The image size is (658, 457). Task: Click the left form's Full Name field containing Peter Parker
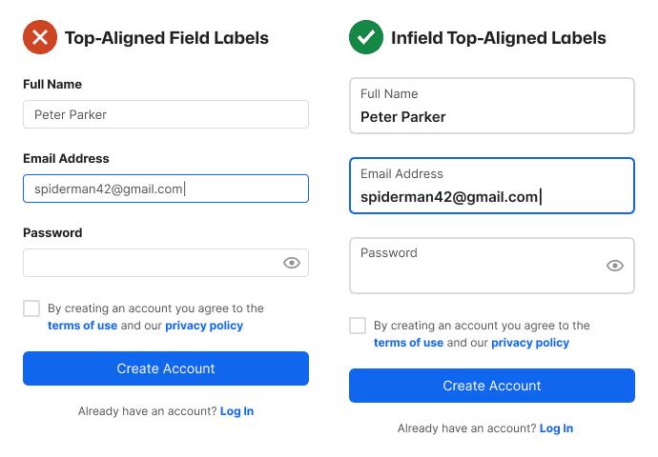click(x=166, y=114)
